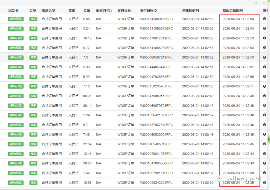The height and width of the screenshot is (190, 270).
Task: Select payment ID WI001327991510EPC
Action: [156, 173]
